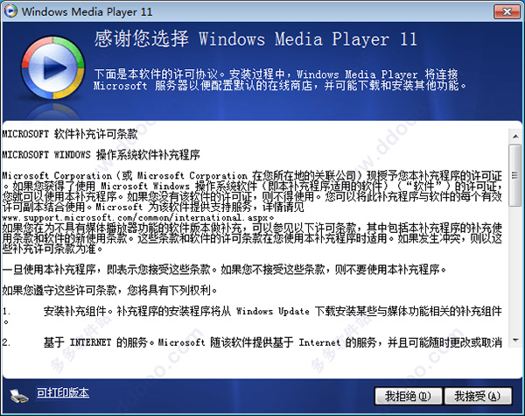
Task: Click the line 如果您遵守这些许可条款
Action: [x=109, y=290]
